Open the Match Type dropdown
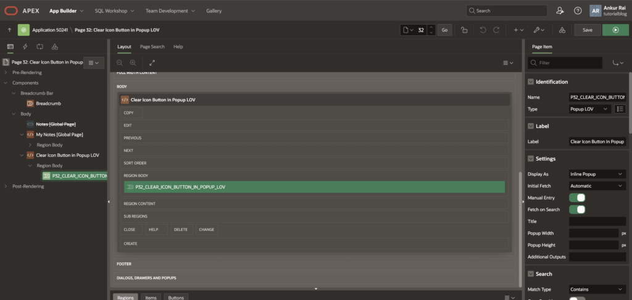The width and height of the screenshot is (632, 300). pos(597,289)
